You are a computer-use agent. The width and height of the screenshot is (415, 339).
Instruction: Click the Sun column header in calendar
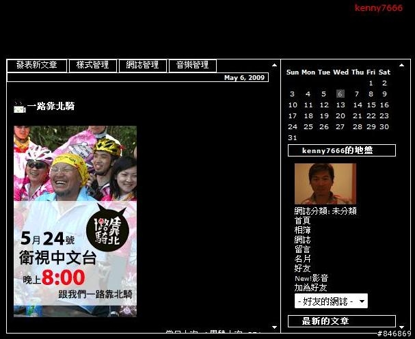(293, 72)
